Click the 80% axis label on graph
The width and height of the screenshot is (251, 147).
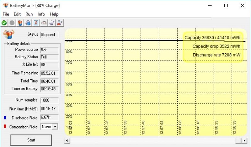pos(69,52)
